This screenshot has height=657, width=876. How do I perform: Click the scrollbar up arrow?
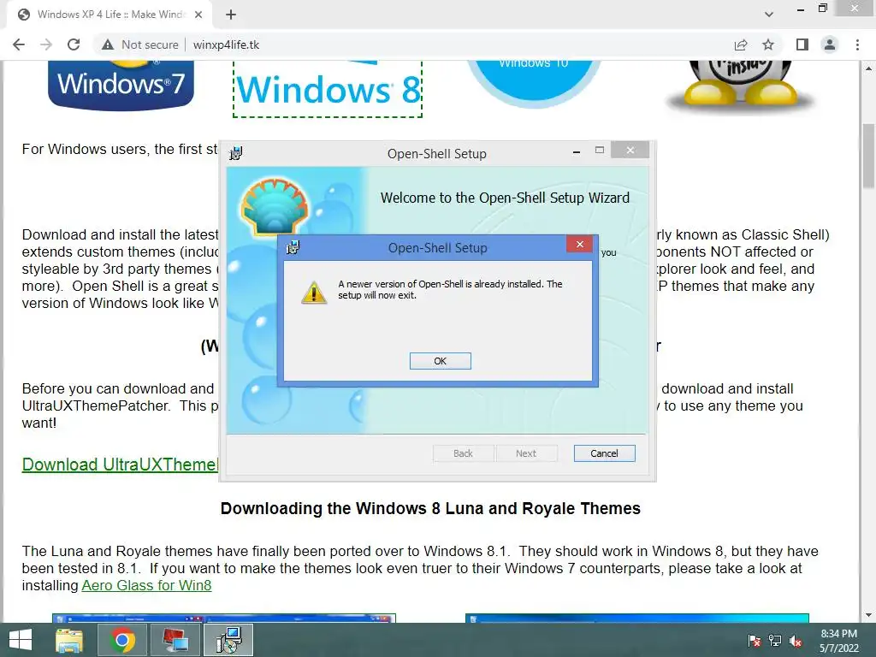[x=868, y=68]
